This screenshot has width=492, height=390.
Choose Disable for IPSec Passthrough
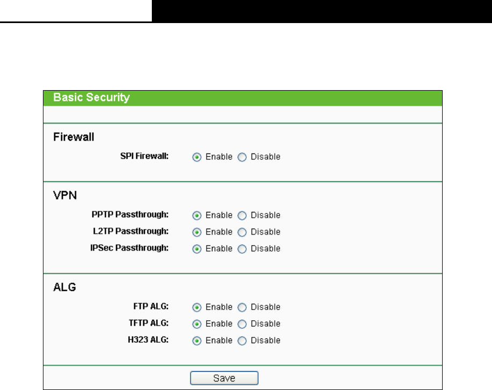242,249
